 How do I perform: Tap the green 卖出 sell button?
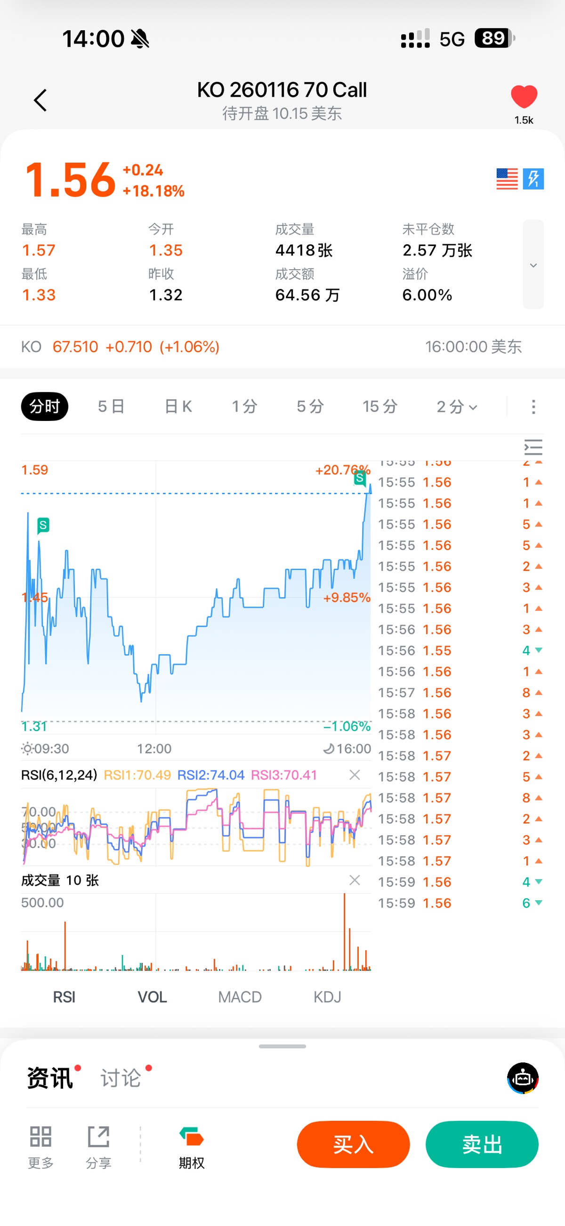482,1144
